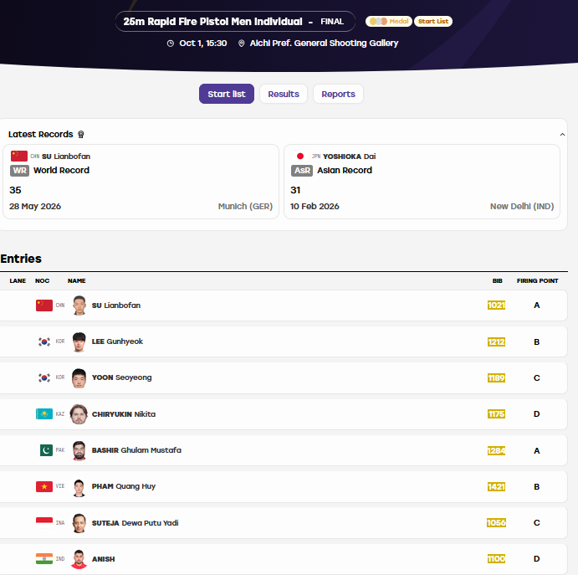Click the BIB column header
The image size is (578, 575).
(497, 281)
